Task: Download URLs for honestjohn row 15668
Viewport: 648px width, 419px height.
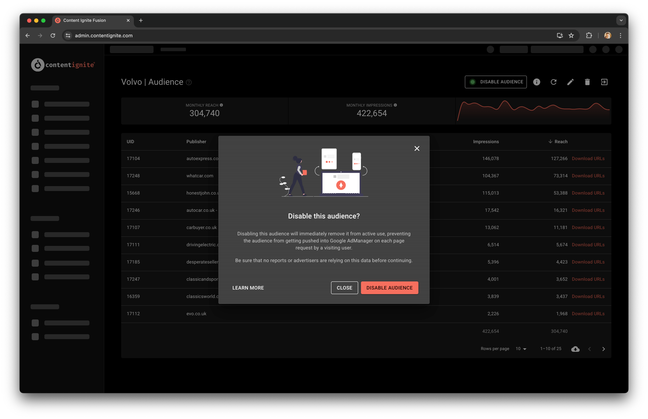Action: tap(588, 193)
